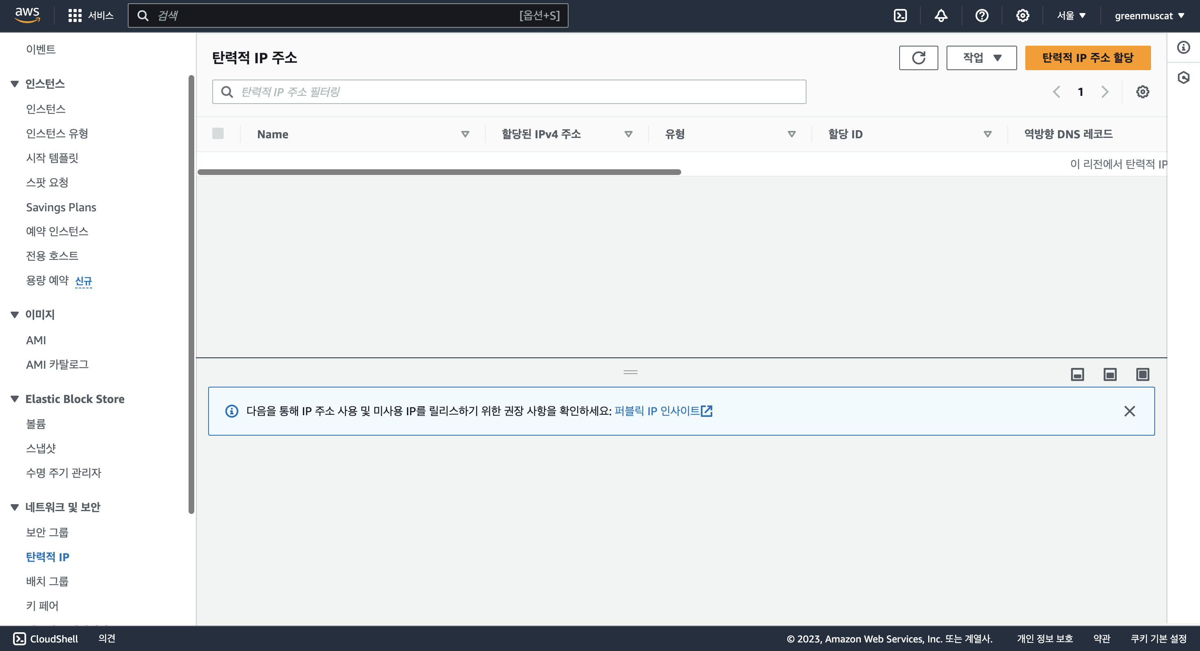1200x651 pixels.
Task: Sort by the Name column arrow
Action: 464,134
